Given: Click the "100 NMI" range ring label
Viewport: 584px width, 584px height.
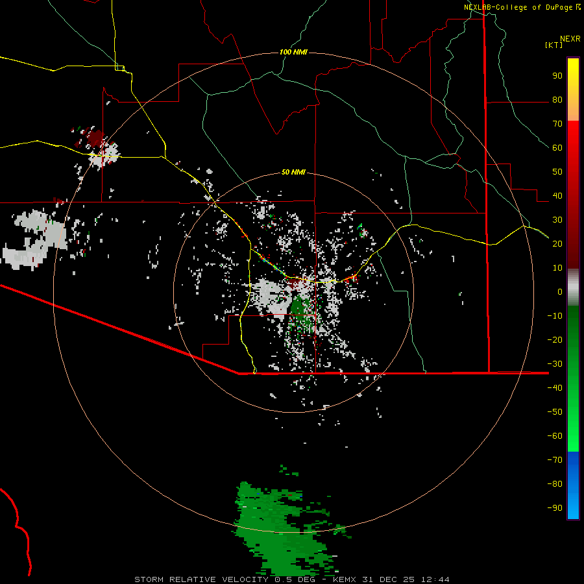Looking at the screenshot, I should (x=293, y=52).
